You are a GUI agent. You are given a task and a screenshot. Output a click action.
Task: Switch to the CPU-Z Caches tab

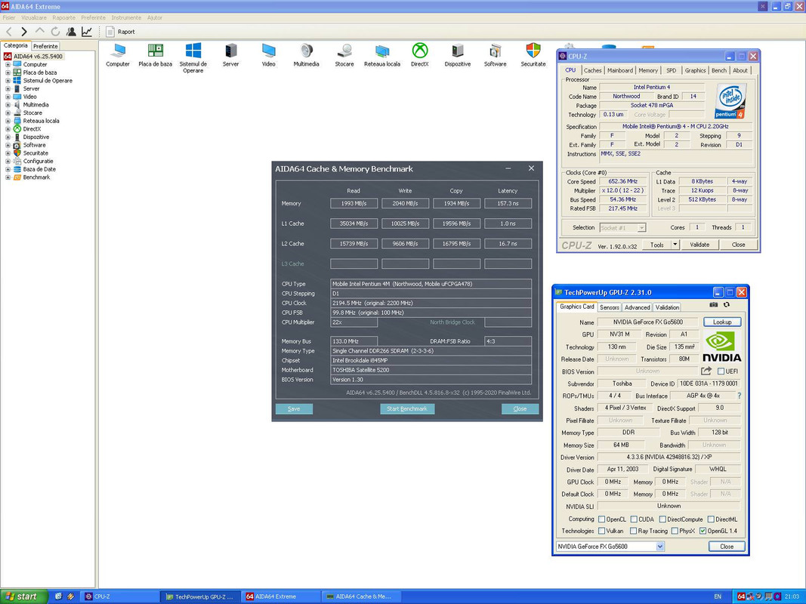point(592,70)
